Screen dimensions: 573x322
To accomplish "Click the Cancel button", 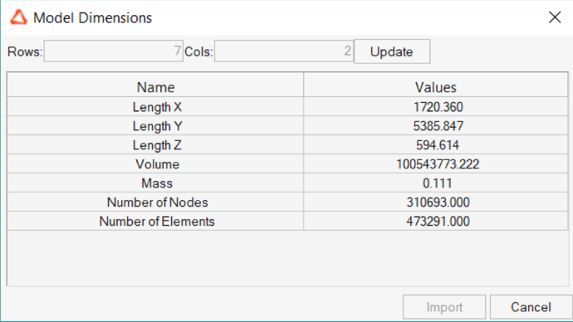I will 531,307.
